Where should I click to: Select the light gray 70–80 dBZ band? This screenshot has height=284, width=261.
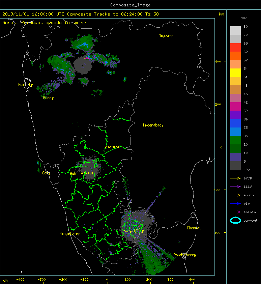(x=235, y=31)
